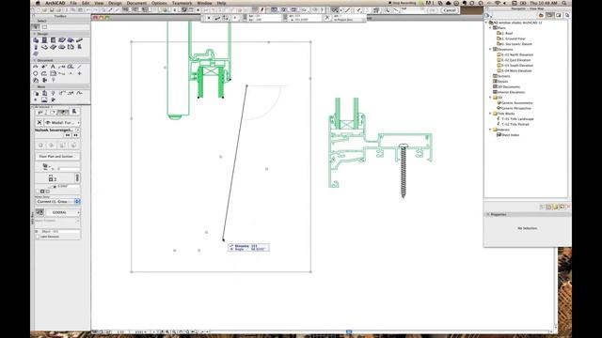Select E-03 South Elevation view

pyautogui.click(x=516, y=65)
